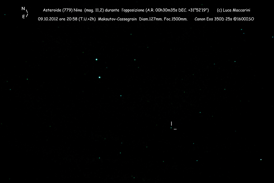Click the camera label "Canon Eos 350D"
This screenshot has width=274, height=183.
[209, 19]
